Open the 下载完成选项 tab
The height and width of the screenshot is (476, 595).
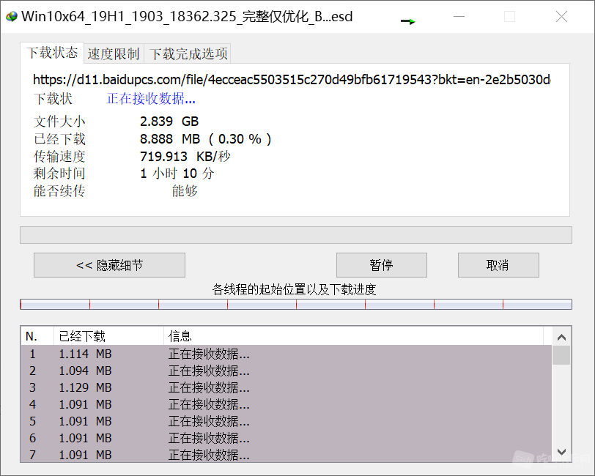click(x=188, y=53)
